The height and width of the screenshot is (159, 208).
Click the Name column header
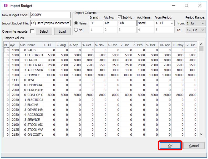click(x=34, y=45)
